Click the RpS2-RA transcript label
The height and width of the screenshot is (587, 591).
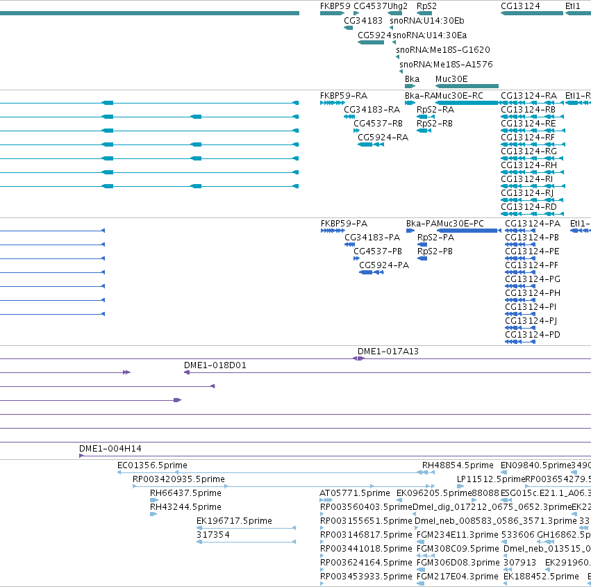435,110
